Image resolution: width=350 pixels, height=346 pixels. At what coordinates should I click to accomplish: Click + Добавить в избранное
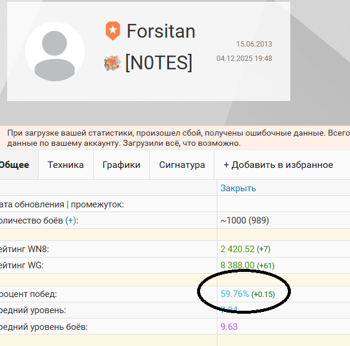(x=278, y=165)
